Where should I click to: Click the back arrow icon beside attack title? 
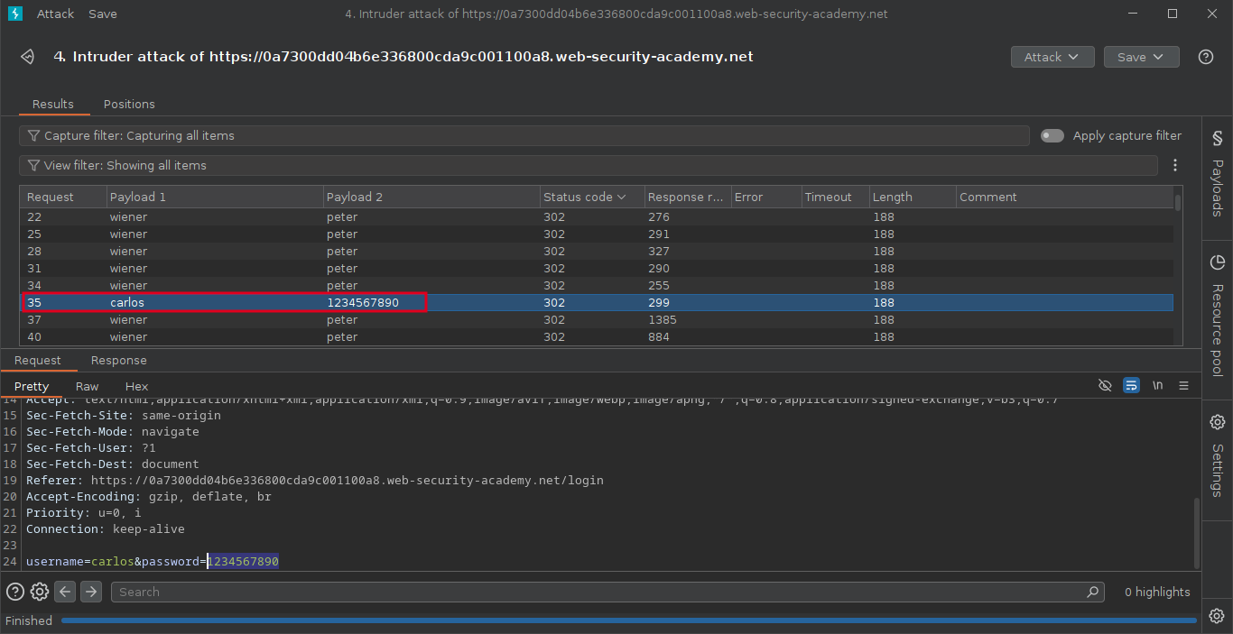pyautogui.click(x=28, y=57)
